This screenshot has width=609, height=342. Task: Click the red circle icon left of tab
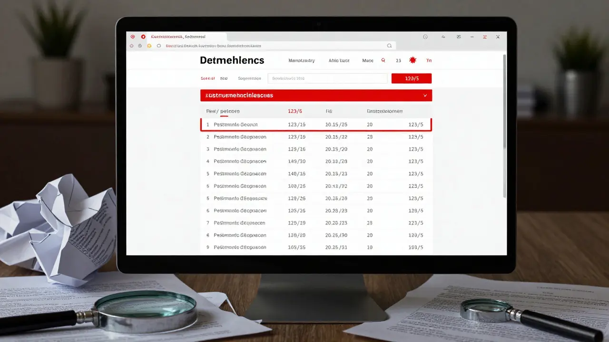tap(132, 37)
